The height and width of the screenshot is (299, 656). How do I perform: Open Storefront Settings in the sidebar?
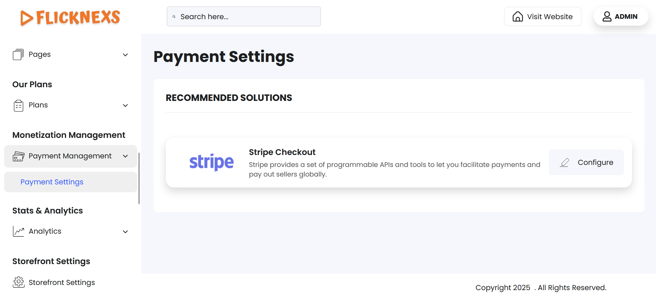pos(62,282)
